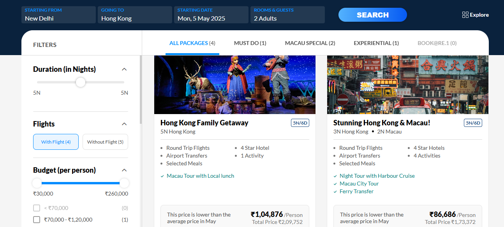Image resolution: width=504 pixels, height=227 pixels.
Task: Click the budget slider minimum handle
Action: (x=37, y=183)
